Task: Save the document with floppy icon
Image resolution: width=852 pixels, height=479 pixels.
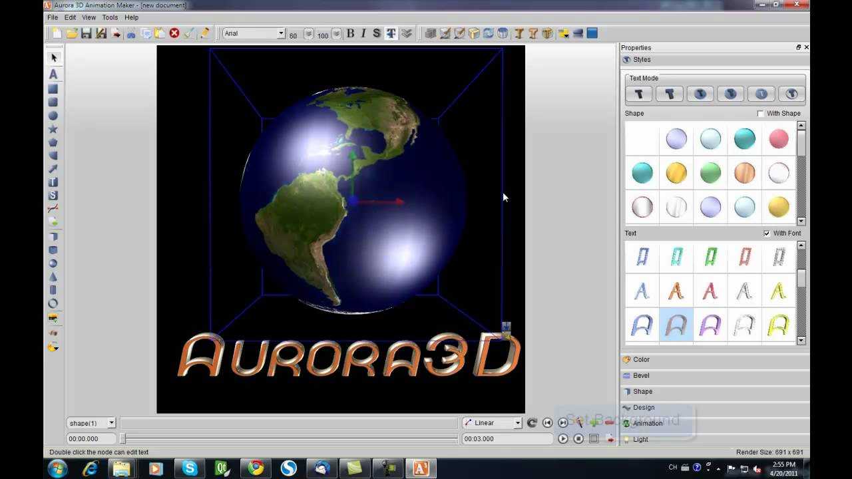Action: 87,33
